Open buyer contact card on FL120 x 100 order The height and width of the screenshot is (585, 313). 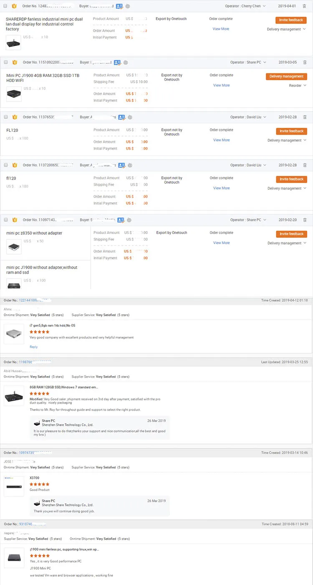(122, 117)
